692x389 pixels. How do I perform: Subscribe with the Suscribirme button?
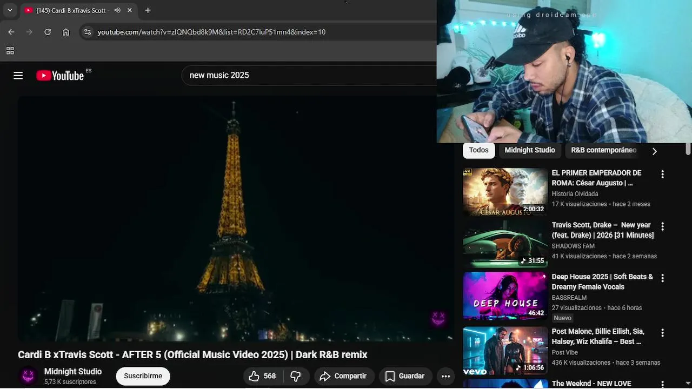coord(143,376)
